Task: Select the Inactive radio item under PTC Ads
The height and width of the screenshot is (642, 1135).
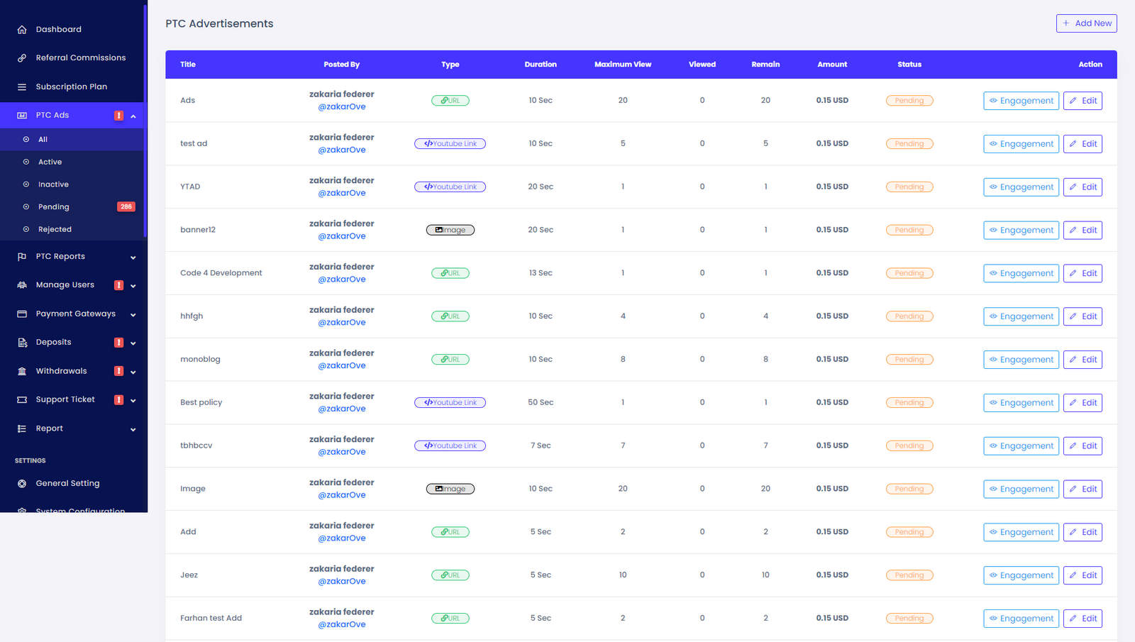Action: [26, 184]
